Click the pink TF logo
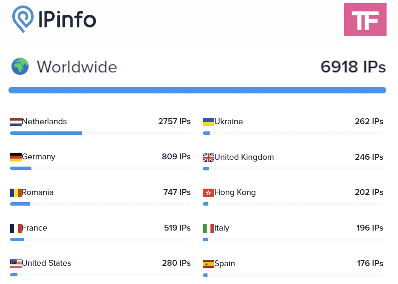Screen dimensions: 398x284 365,19
